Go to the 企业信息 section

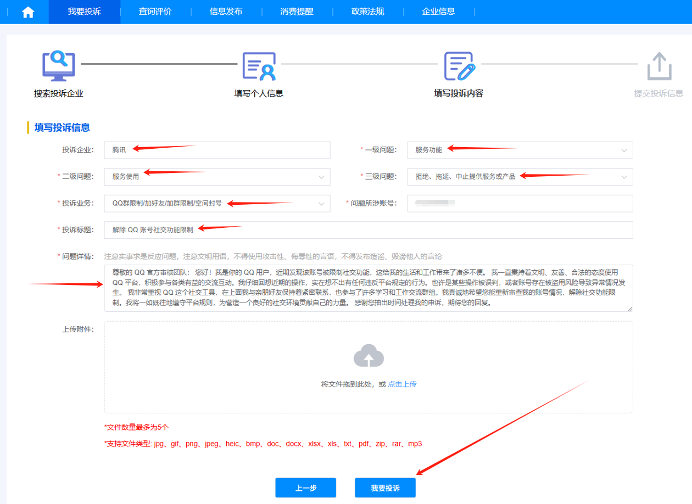click(439, 11)
